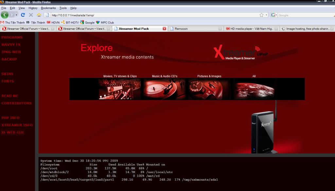Select the Music & Audio CD's thumbnail
Viewport: 335px width, 191px height.
tap(165, 89)
